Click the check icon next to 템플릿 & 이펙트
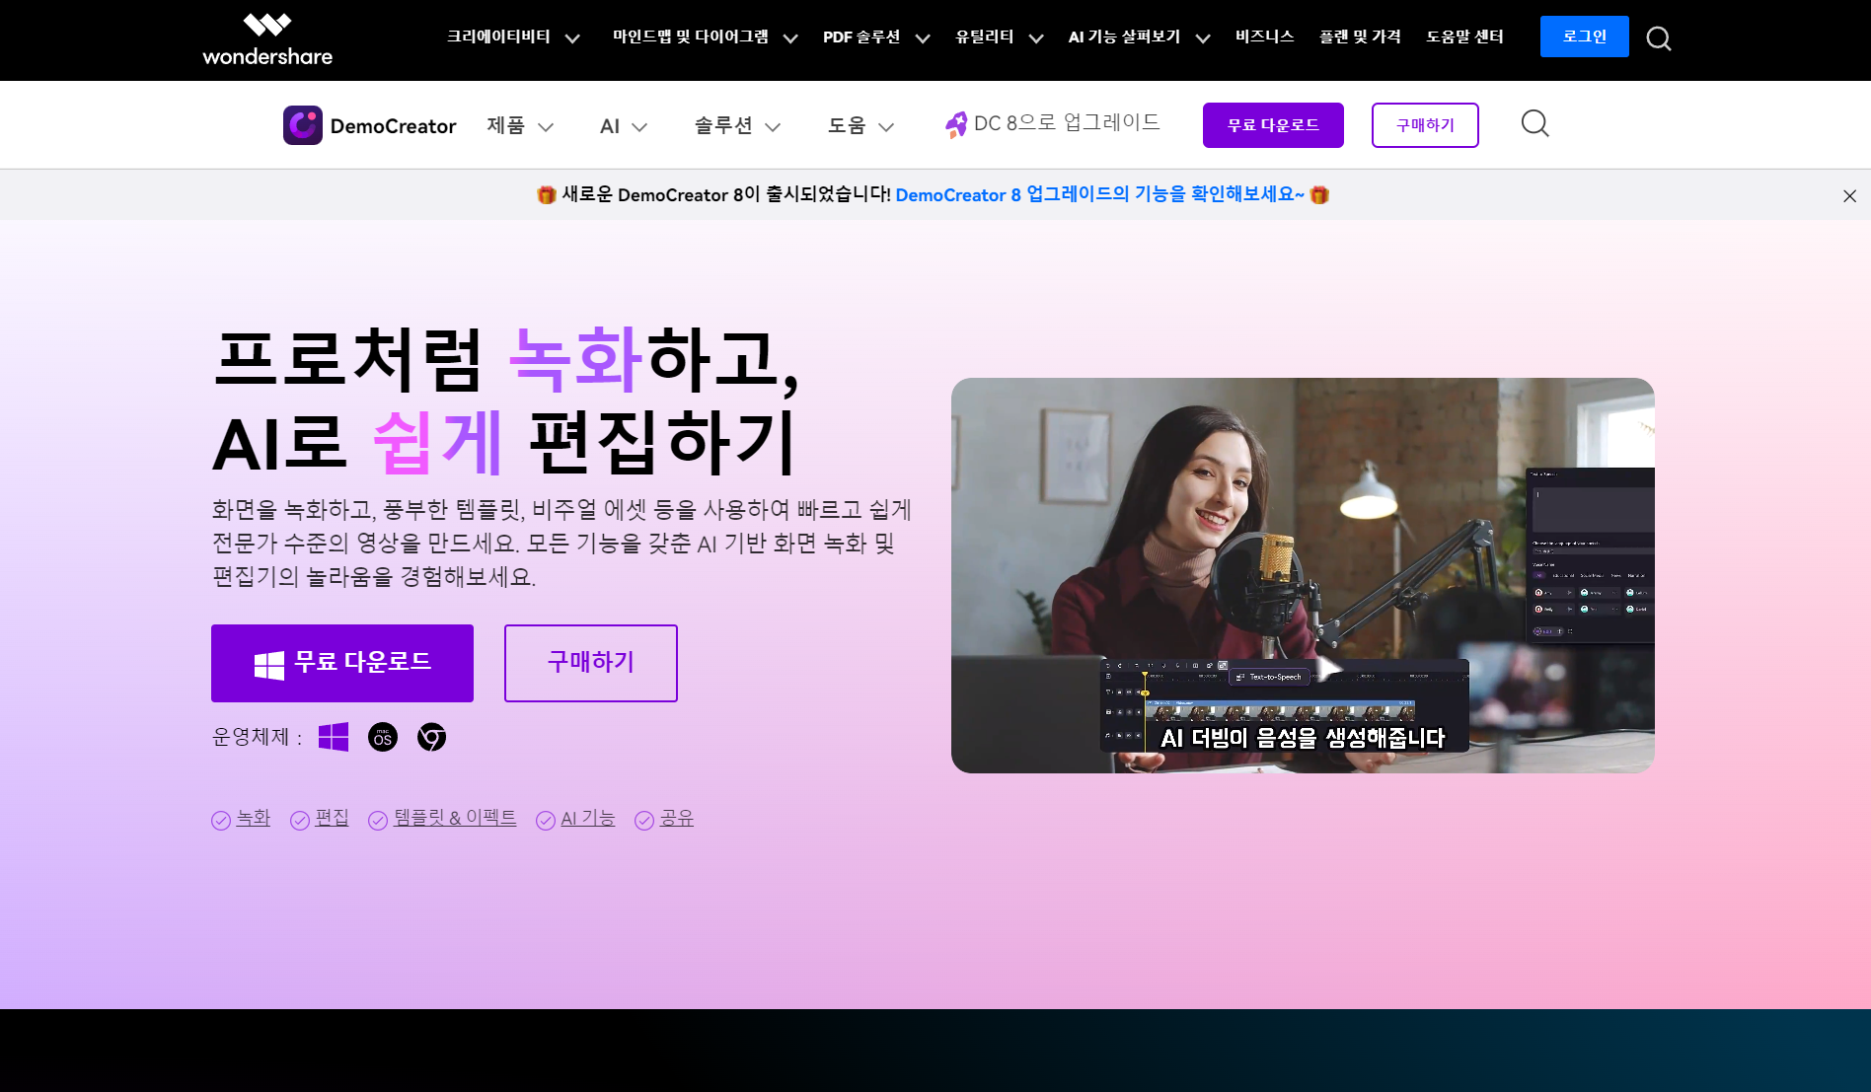Viewport: 1871px width, 1092px height. pyautogui.click(x=378, y=821)
